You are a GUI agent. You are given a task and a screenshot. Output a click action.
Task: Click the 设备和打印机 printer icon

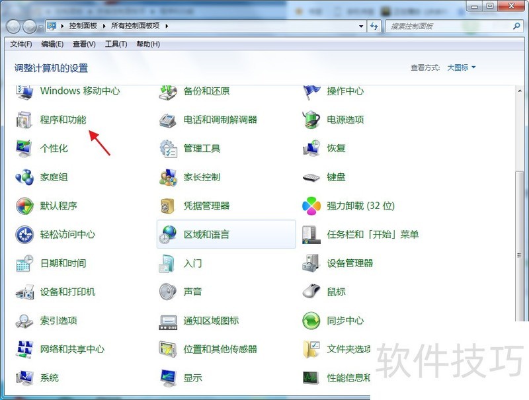point(24,292)
